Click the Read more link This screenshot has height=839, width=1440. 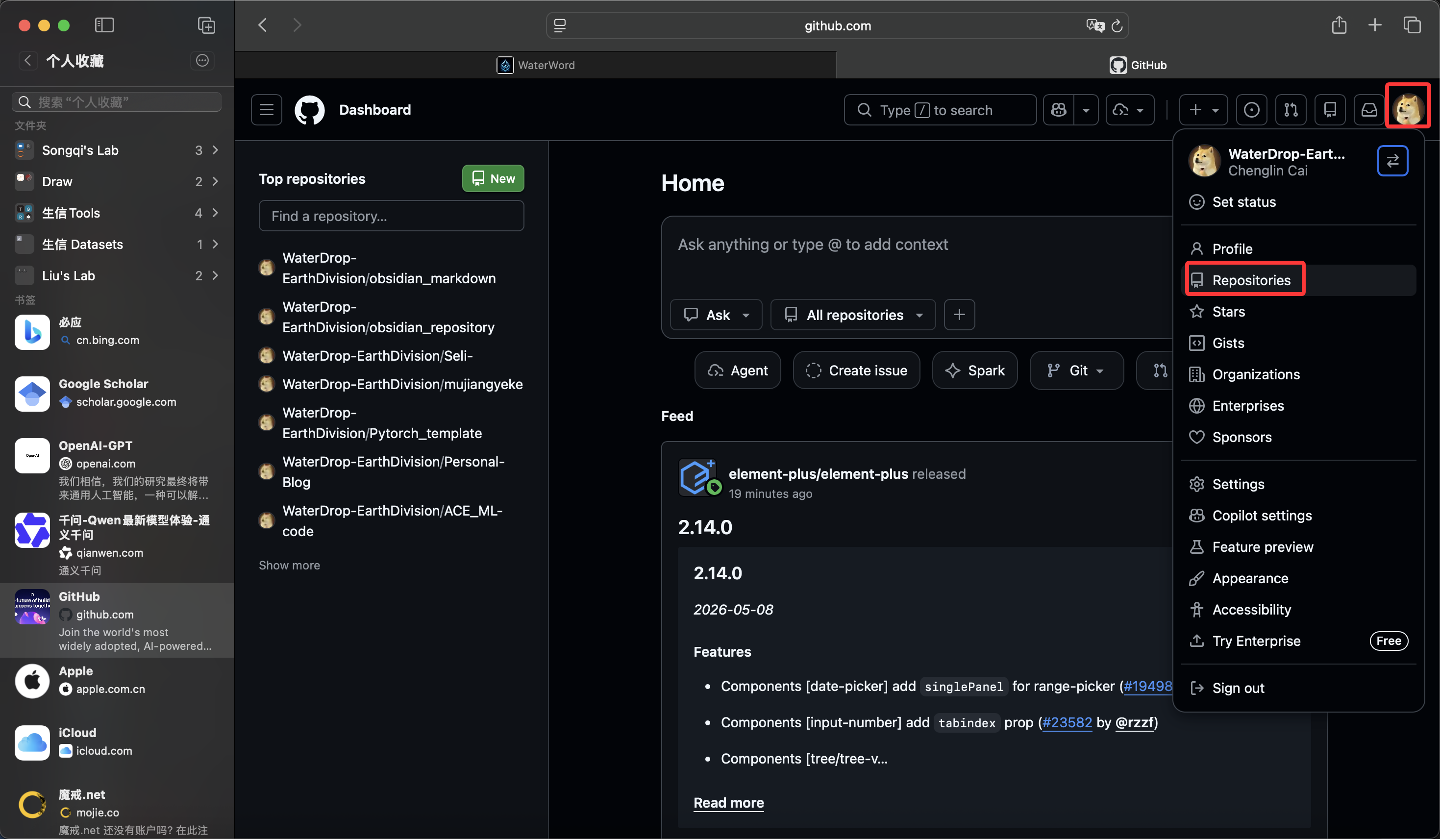click(728, 802)
